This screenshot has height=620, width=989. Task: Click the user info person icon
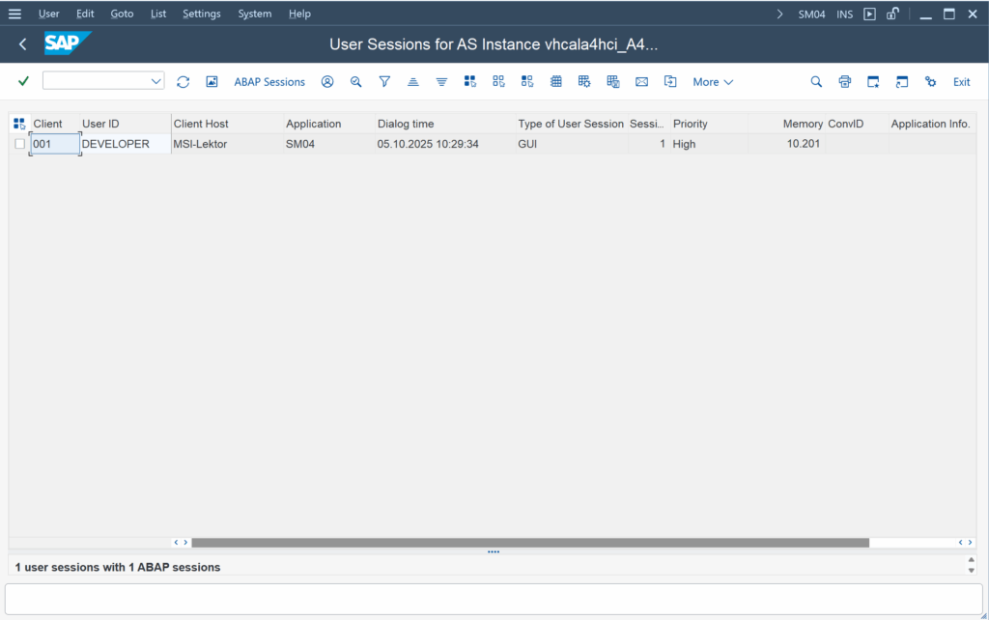pos(327,82)
